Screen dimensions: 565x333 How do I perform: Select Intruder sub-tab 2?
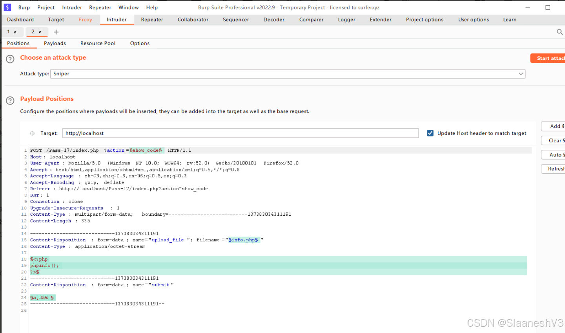click(x=33, y=32)
